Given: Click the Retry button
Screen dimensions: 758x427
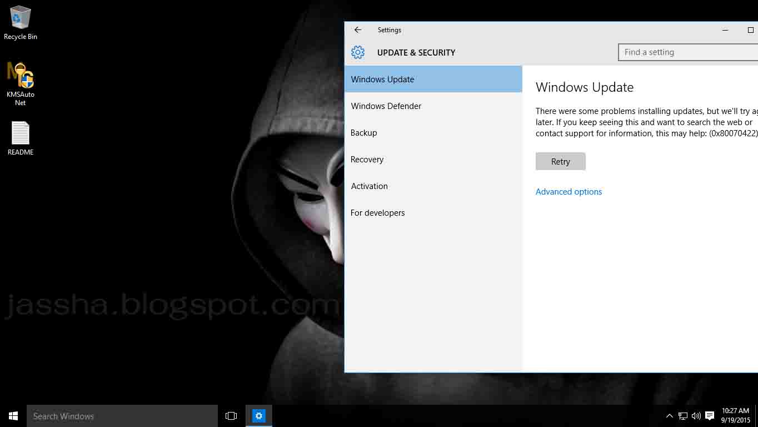Looking at the screenshot, I should click(561, 161).
